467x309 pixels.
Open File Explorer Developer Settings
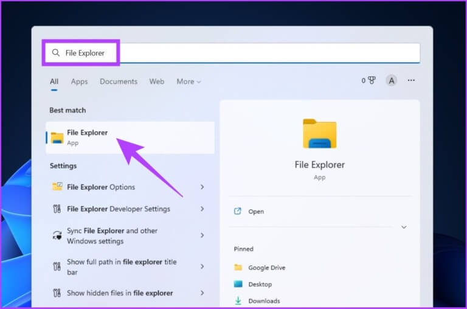[x=130, y=209]
